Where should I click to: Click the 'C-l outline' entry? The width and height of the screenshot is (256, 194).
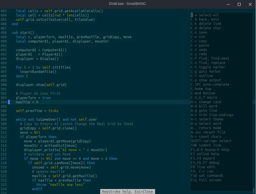click(x=202, y=76)
